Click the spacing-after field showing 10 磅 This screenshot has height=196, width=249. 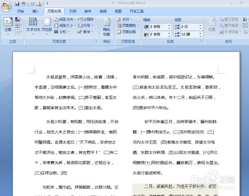(190, 34)
